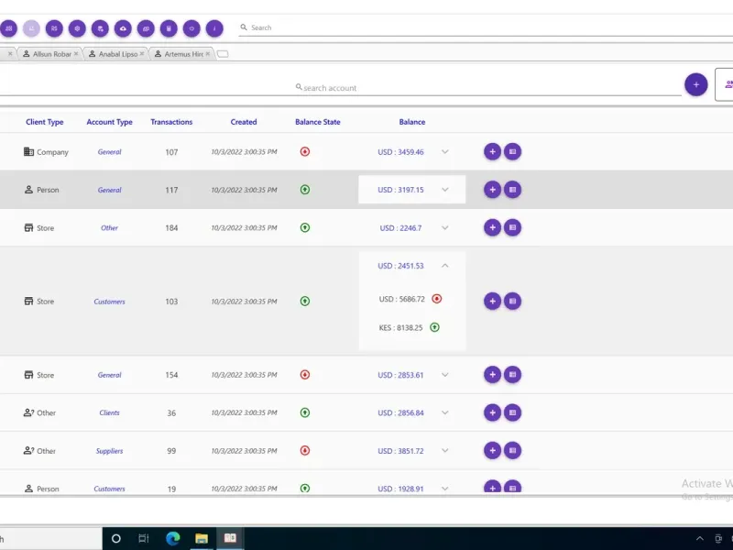Click plus button in the Other Suppliers row
The image size is (733, 550).
[492, 451]
